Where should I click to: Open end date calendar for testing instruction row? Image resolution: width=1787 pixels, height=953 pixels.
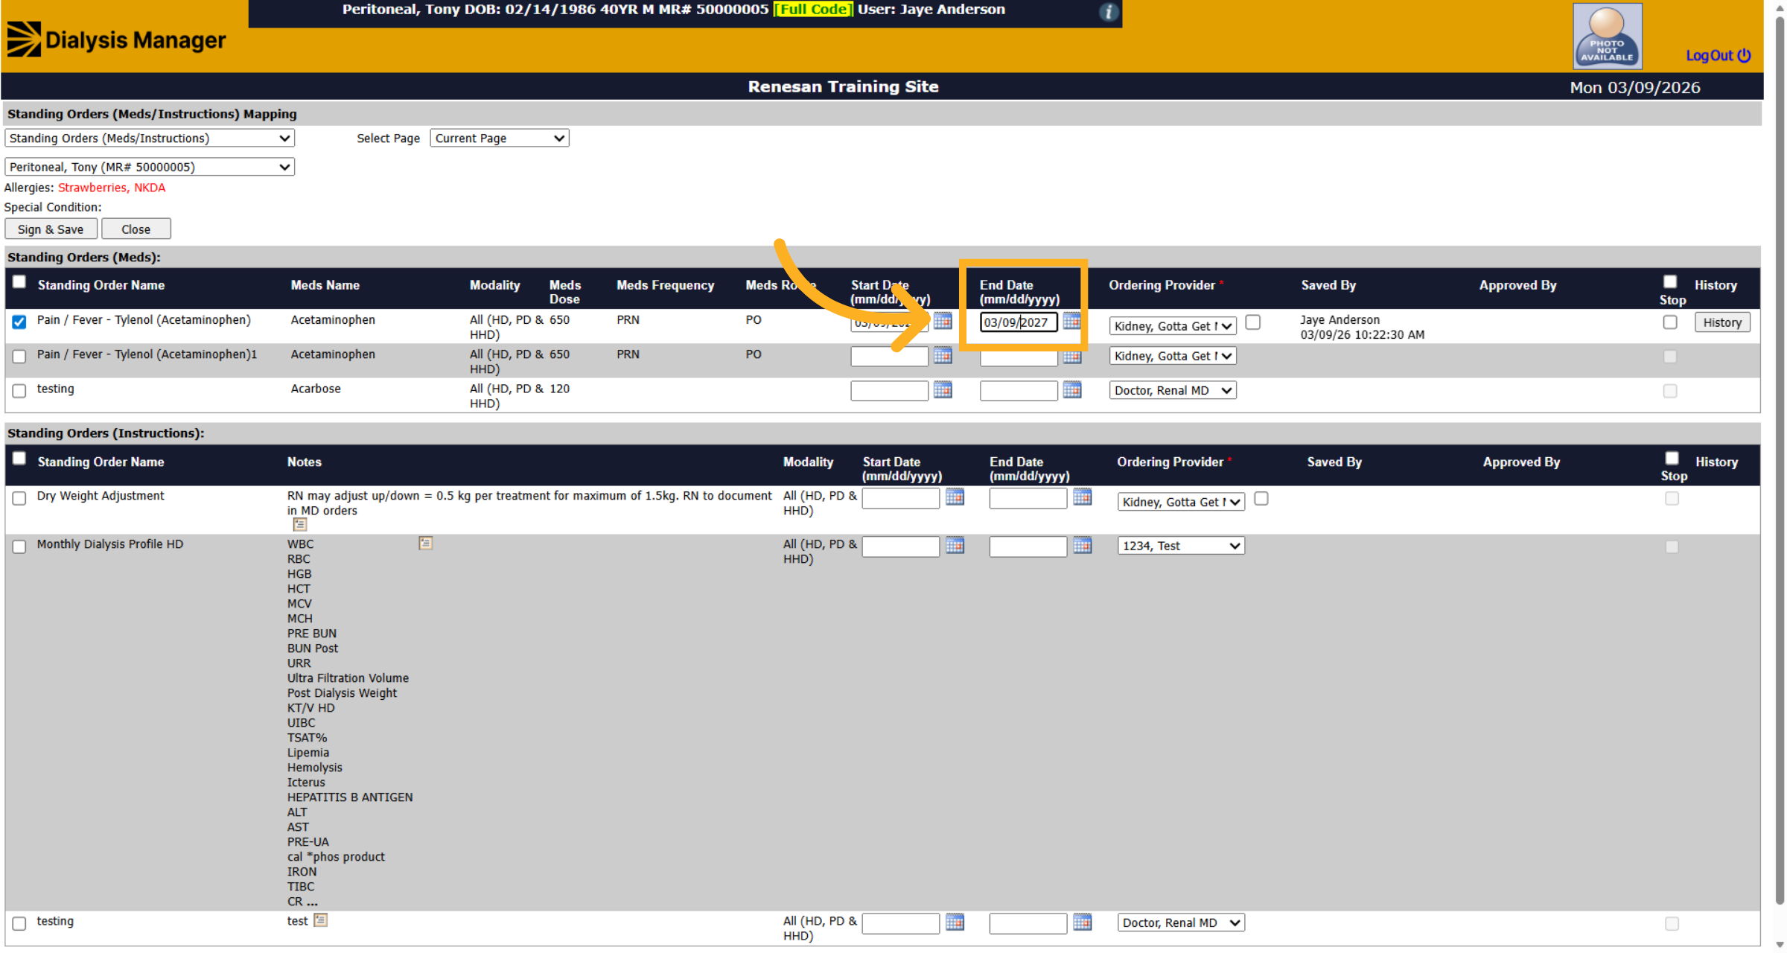tap(1082, 922)
